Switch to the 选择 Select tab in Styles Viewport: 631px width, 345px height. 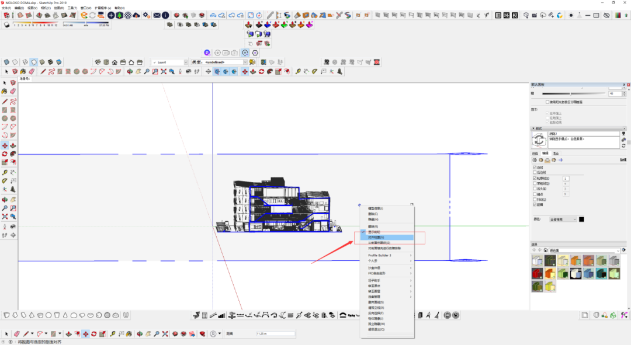tap(535, 154)
